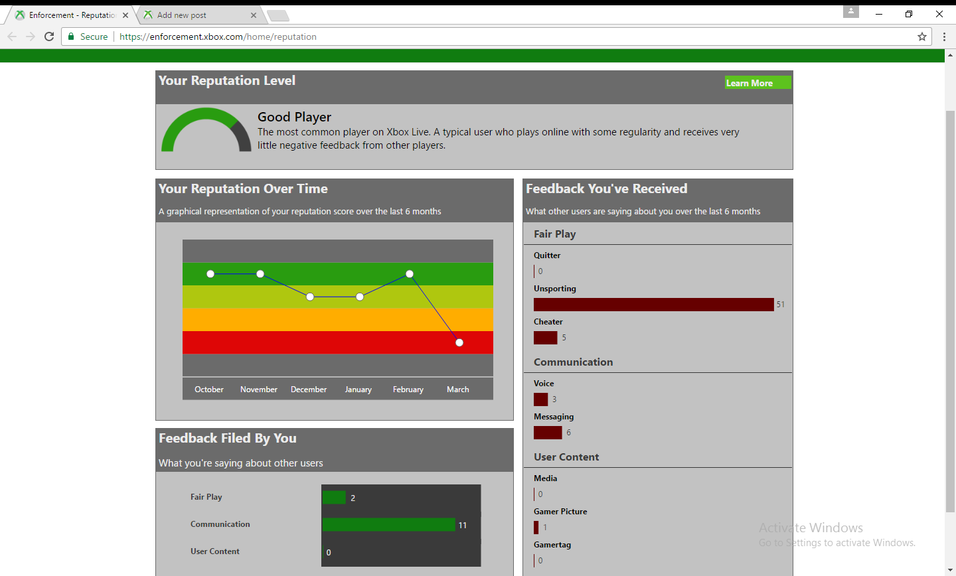The height and width of the screenshot is (576, 956).
Task: Click the Media label
Action: (x=546, y=478)
